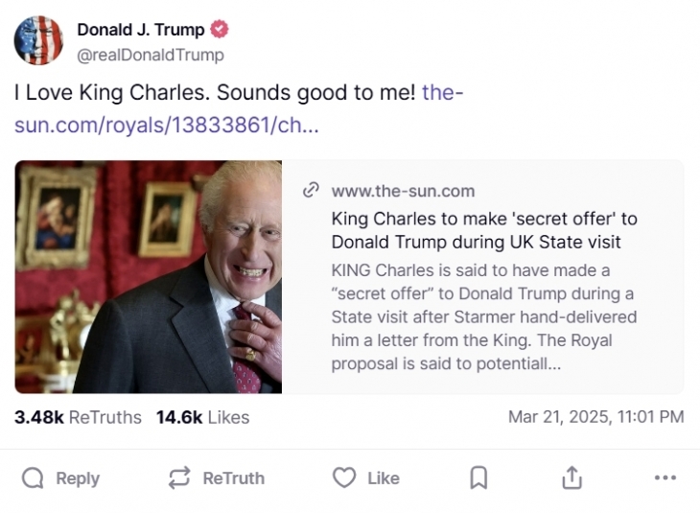The image size is (700, 513).
Task: Click the share upload icon
Action: pos(572,478)
